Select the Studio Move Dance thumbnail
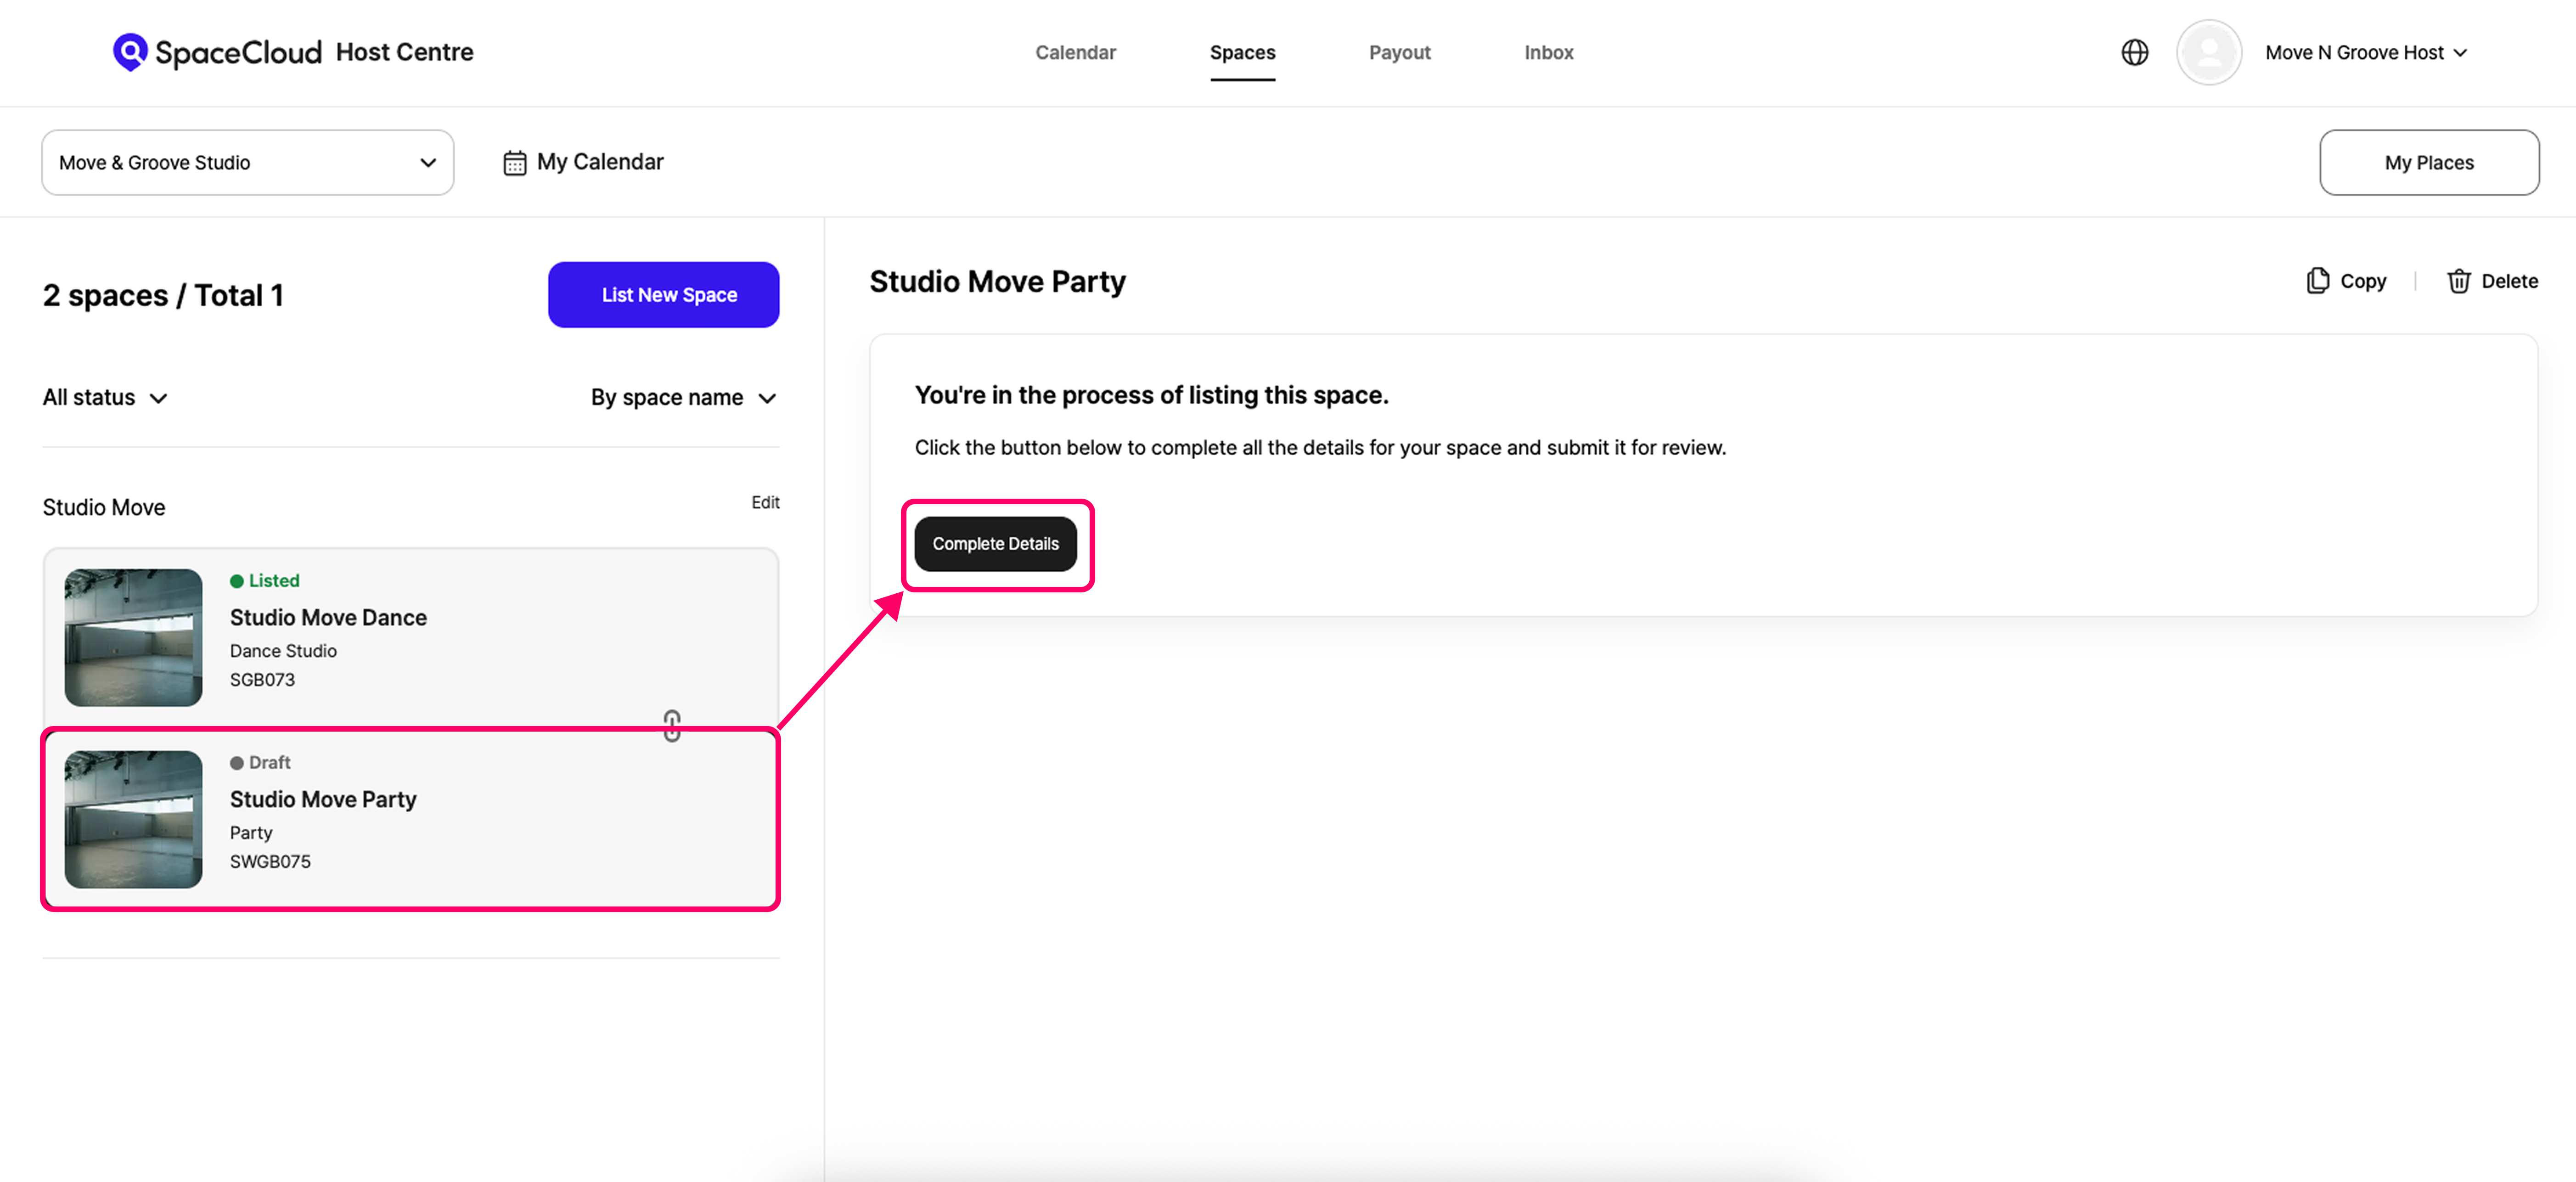 (133, 637)
